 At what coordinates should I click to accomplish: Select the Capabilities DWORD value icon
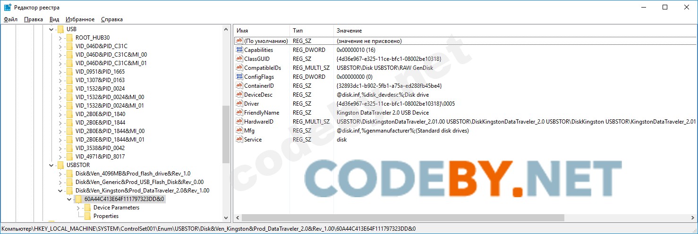(239, 50)
